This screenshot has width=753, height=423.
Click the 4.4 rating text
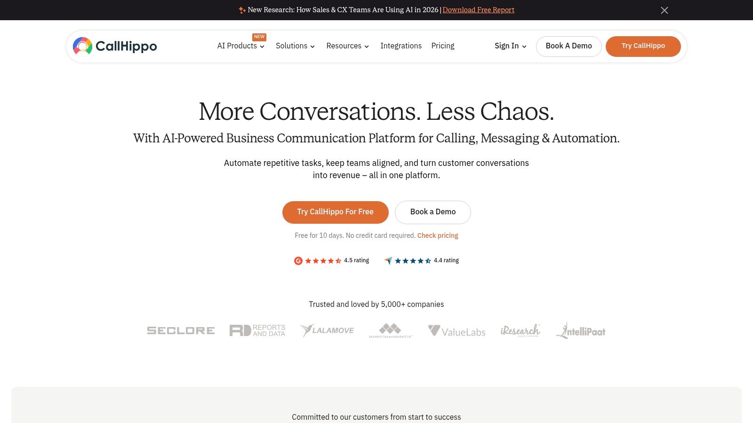(446, 260)
